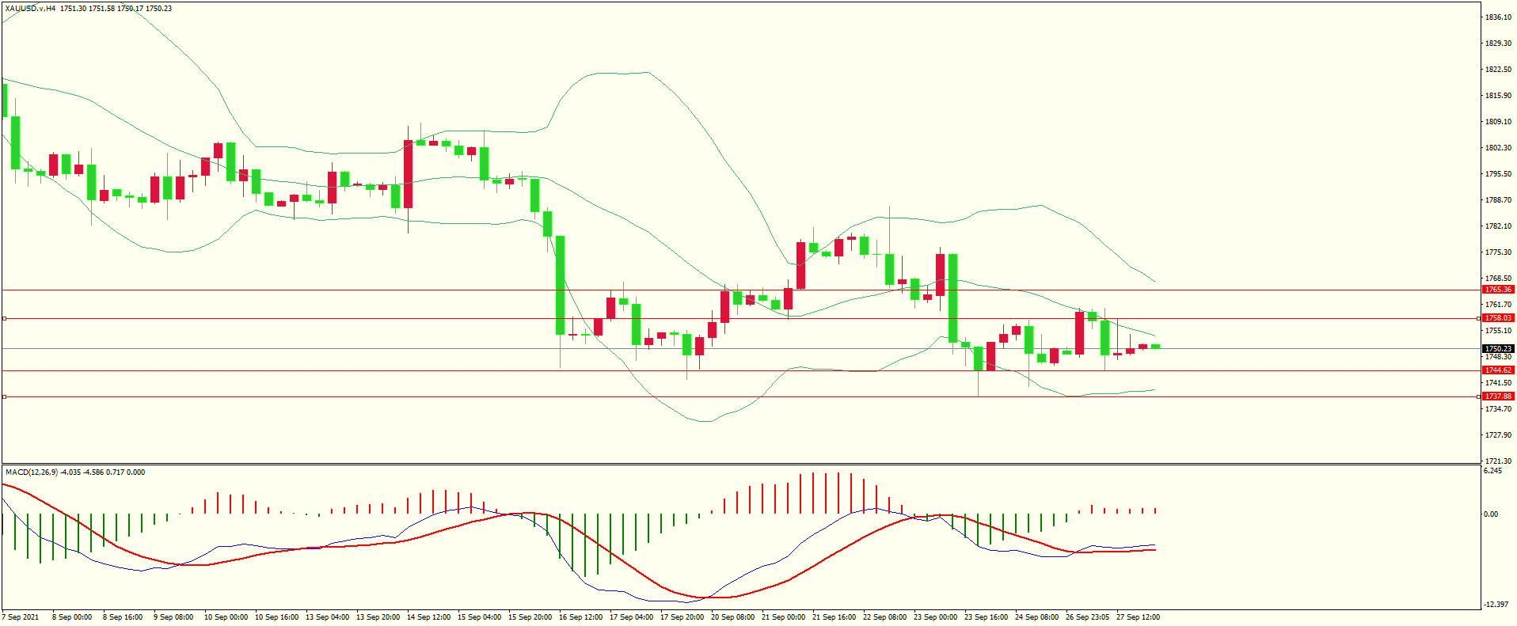Select the red horizontal line price tag 1765.36
1517x626 pixels.
coord(1498,290)
